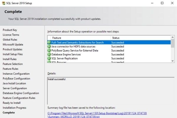Click the Status column header
Viewport: 177px width, 118px height.
coord(141,38)
